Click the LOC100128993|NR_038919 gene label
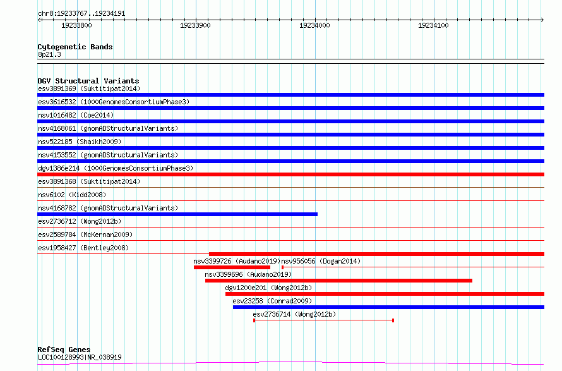The width and height of the screenshot is (562, 371). click(80, 357)
